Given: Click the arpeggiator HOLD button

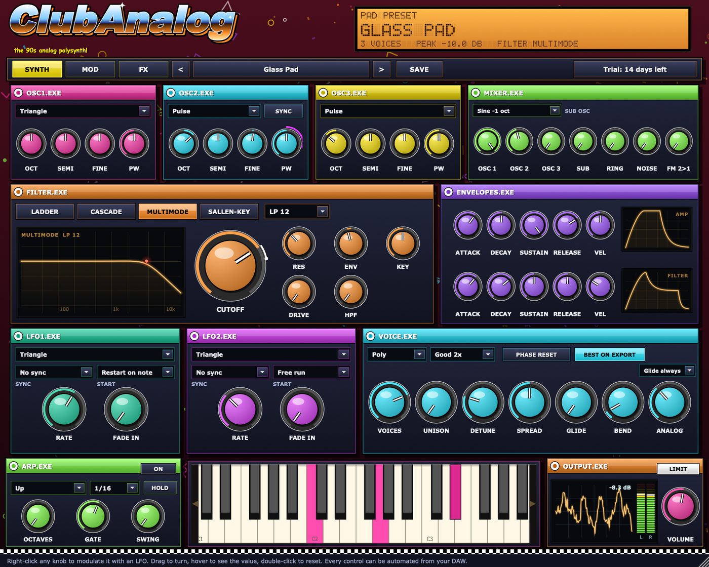Looking at the screenshot, I should [x=160, y=488].
